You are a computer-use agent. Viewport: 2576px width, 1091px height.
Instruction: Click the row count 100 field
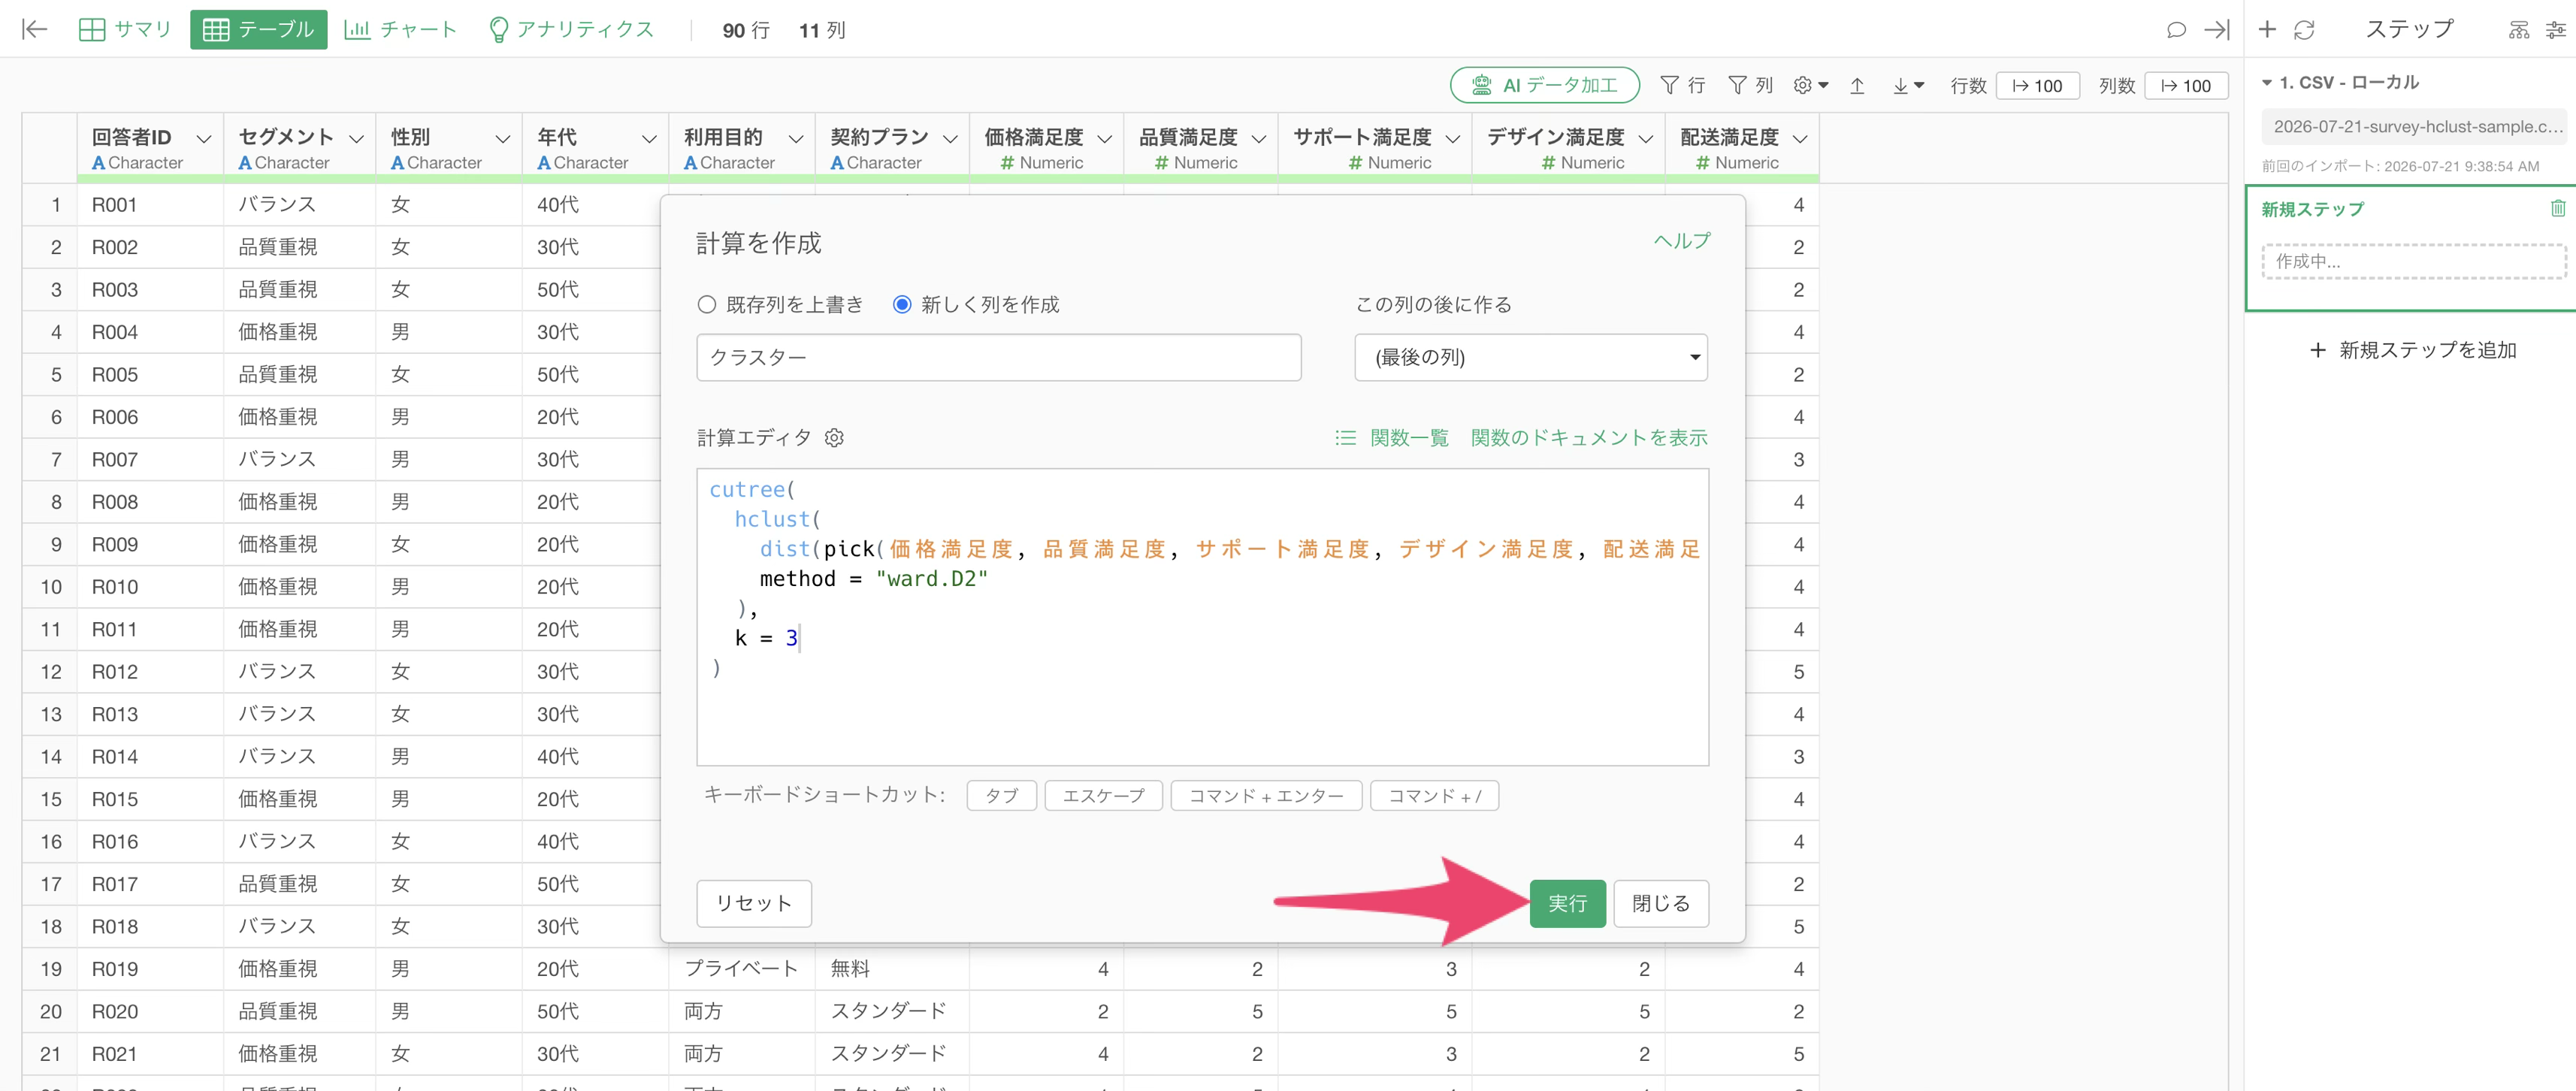2037,86
